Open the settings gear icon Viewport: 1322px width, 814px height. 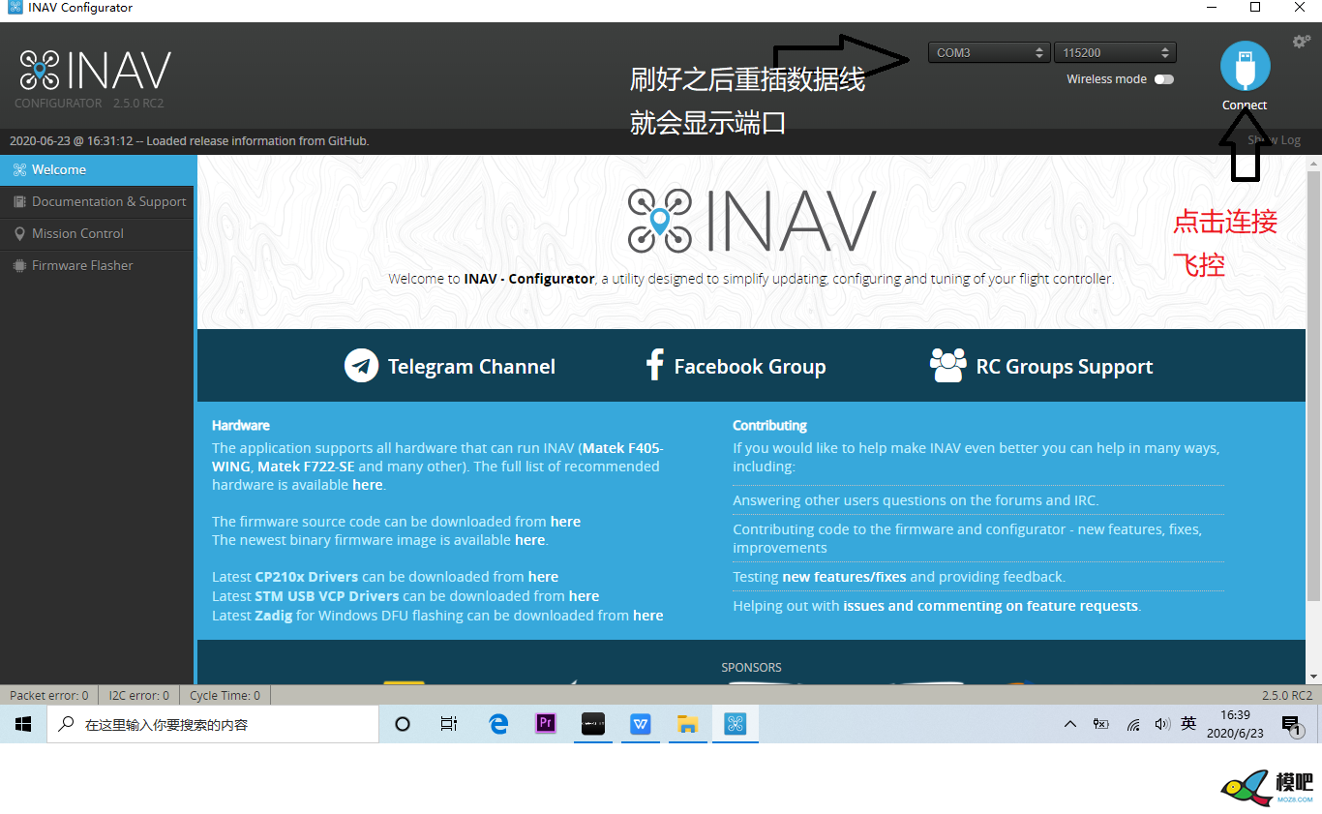(1302, 42)
